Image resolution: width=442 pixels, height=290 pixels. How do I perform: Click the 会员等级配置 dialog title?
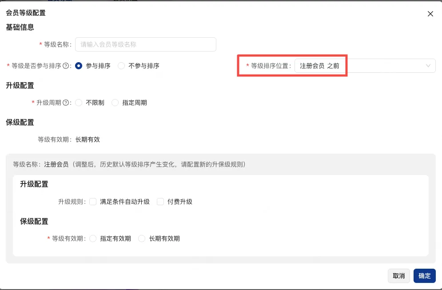26,13
